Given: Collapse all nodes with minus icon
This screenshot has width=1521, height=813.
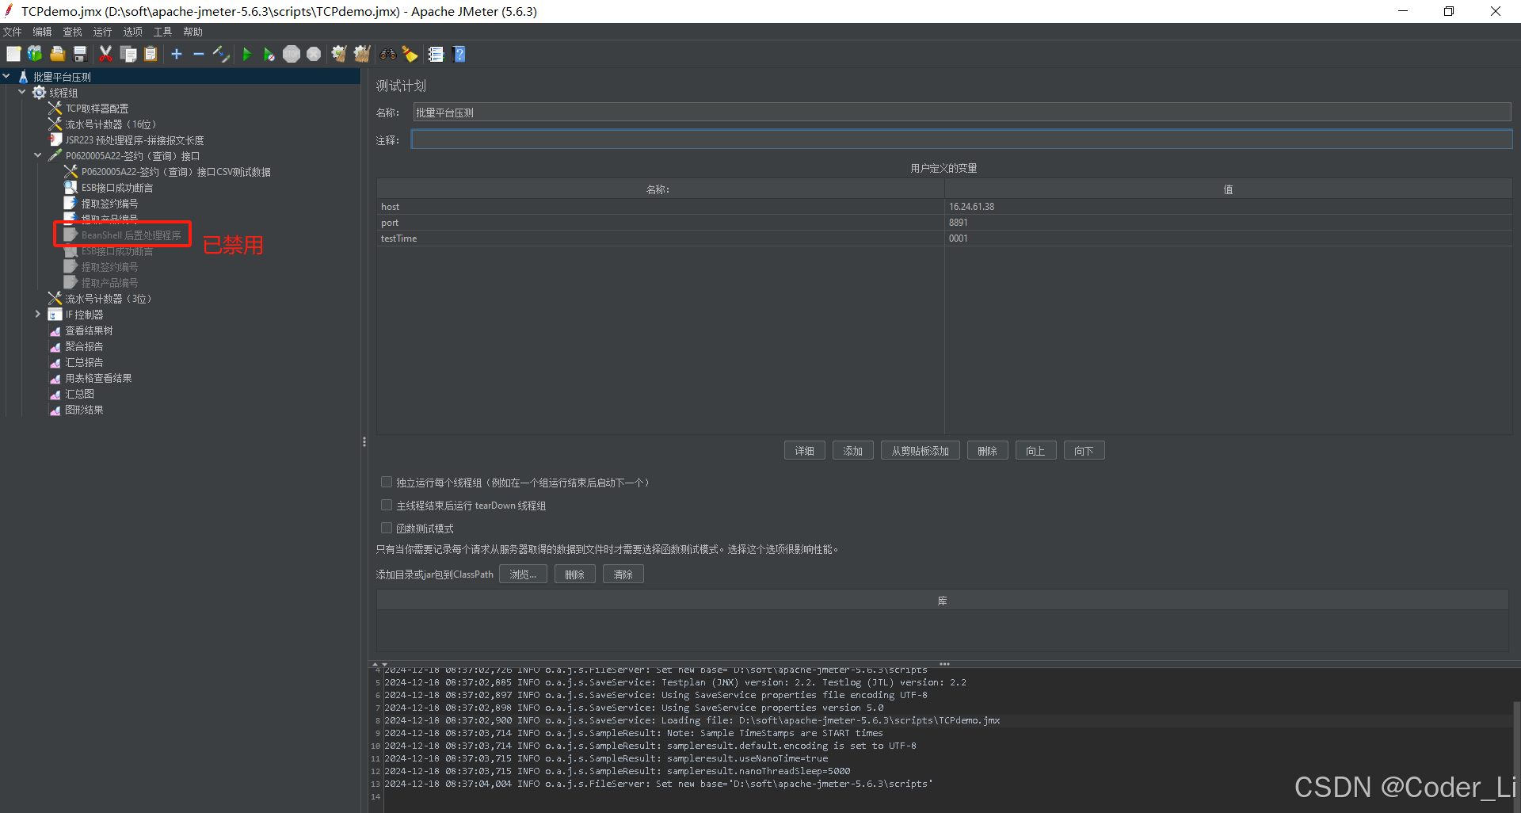Looking at the screenshot, I should click(199, 54).
